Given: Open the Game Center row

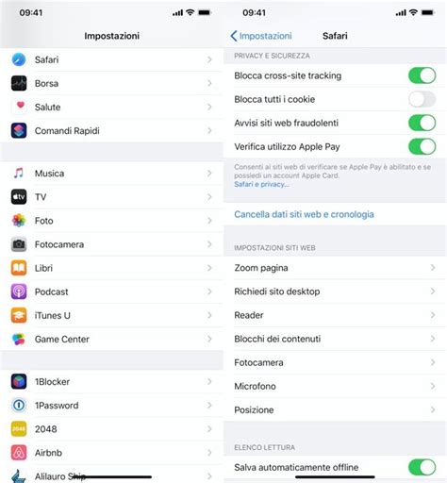Looking at the screenshot, I should pyautogui.click(x=111, y=339).
